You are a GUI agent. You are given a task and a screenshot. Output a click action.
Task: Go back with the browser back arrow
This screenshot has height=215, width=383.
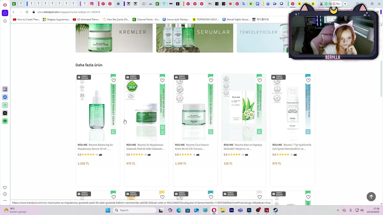pyautogui.click(x=13, y=12)
